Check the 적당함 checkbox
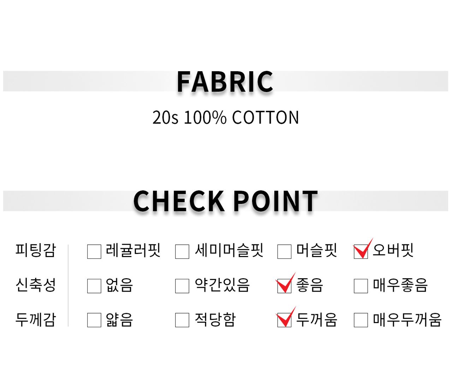Screen dimensions: 452x371 coord(182,320)
